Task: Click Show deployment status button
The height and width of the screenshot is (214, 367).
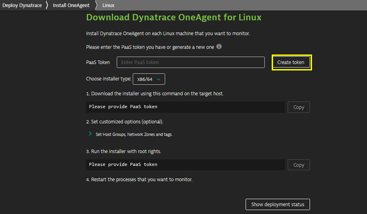Action: pyautogui.click(x=277, y=204)
